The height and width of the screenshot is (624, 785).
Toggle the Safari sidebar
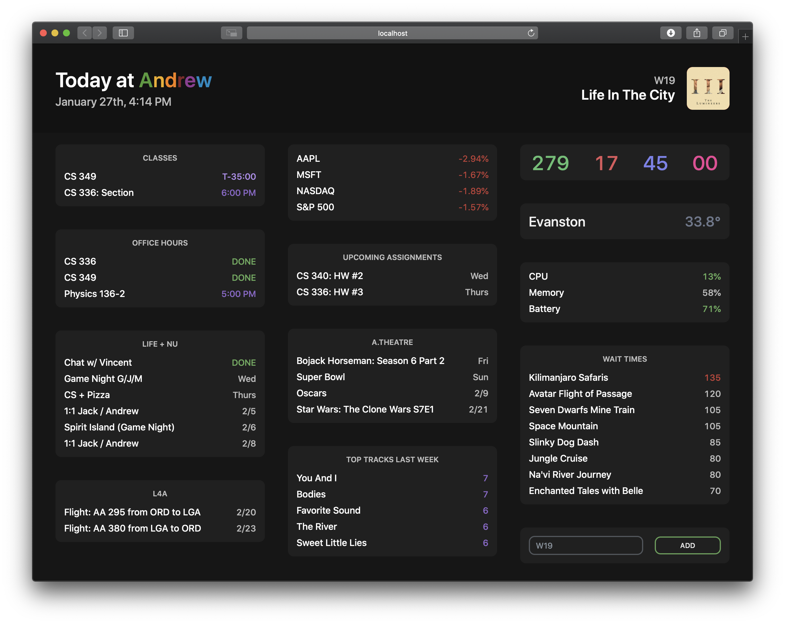tap(123, 33)
